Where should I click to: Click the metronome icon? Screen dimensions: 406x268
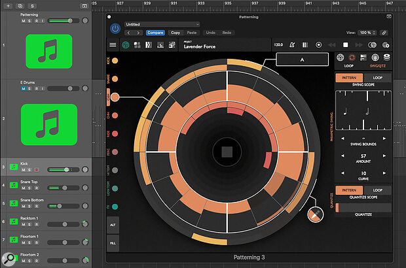click(291, 45)
